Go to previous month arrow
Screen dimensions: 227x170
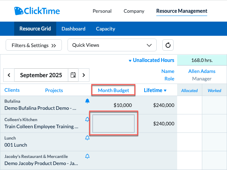point(9,75)
